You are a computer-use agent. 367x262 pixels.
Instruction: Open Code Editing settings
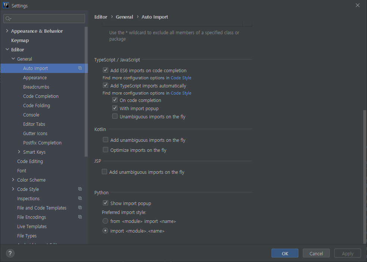tap(30, 162)
